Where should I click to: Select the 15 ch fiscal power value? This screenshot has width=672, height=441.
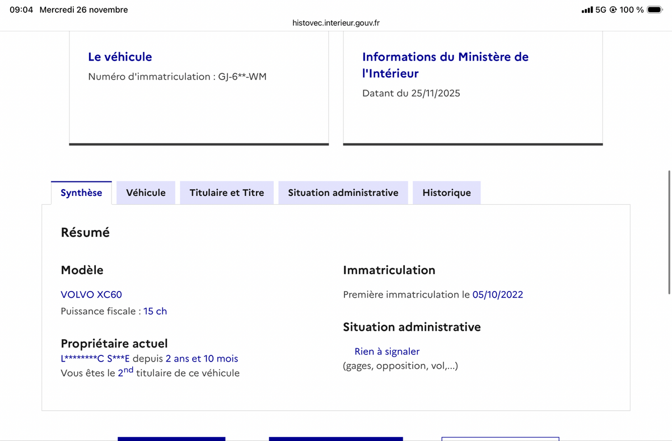pos(155,311)
